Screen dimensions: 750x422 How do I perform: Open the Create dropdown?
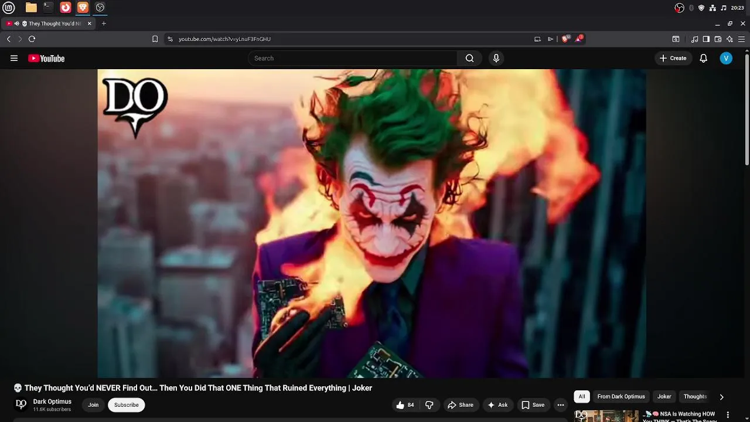pyautogui.click(x=673, y=58)
